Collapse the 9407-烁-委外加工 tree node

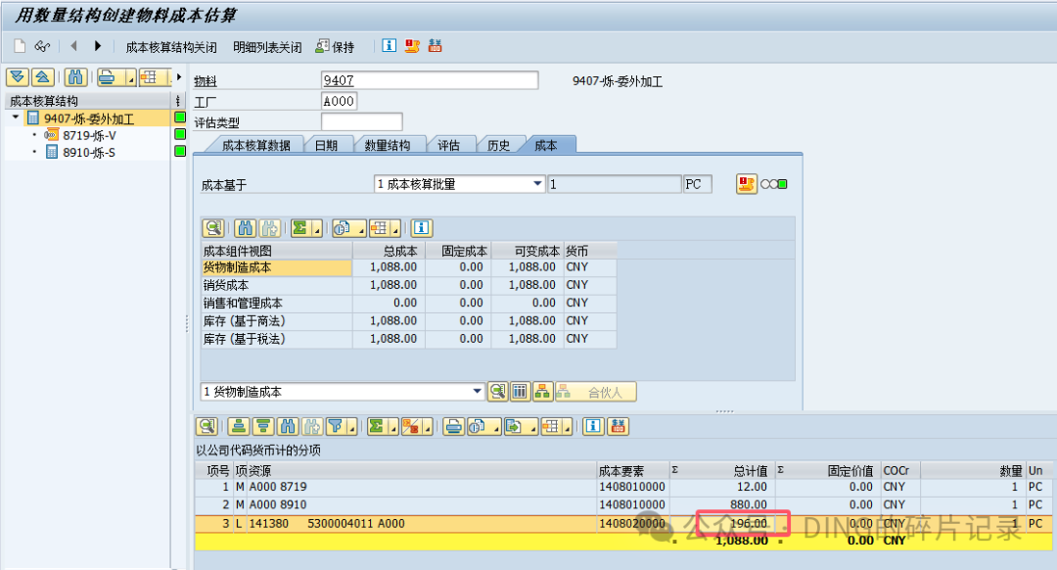pyautogui.click(x=16, y=118)
